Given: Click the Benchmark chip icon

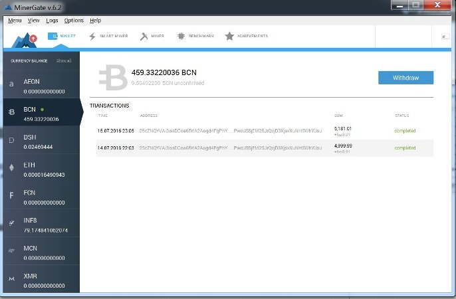Looking at the screenshot, I should click(181, 36).
